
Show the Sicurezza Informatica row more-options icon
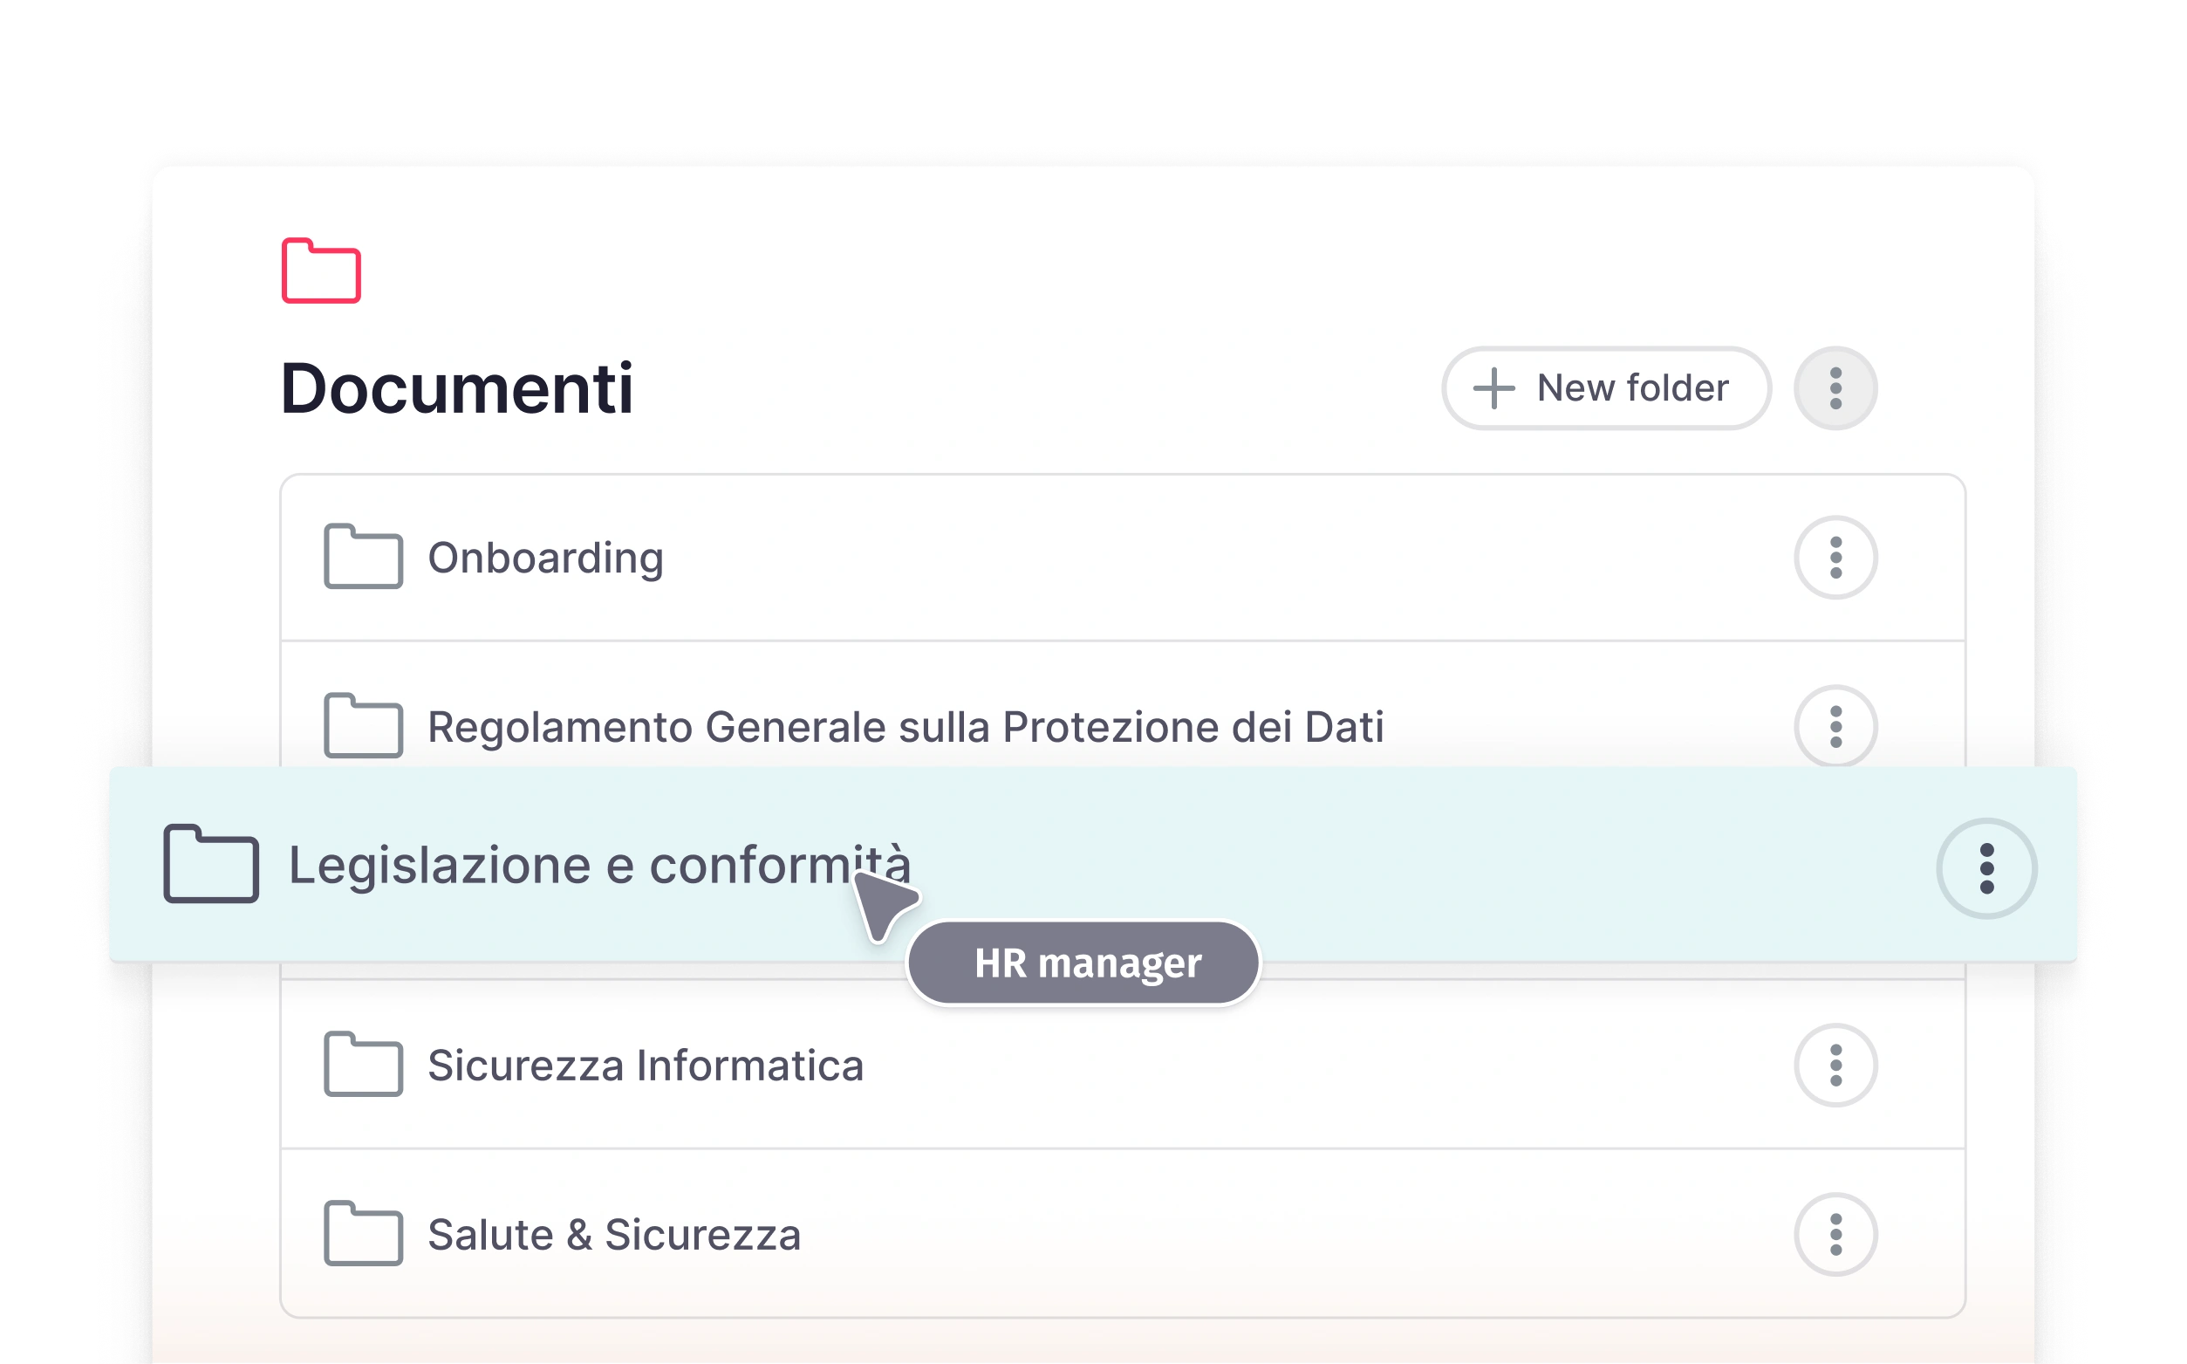1835,1066
